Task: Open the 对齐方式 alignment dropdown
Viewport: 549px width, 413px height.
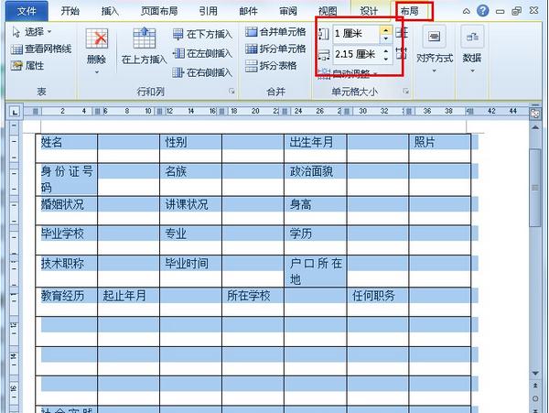Action: coord(434,49)
